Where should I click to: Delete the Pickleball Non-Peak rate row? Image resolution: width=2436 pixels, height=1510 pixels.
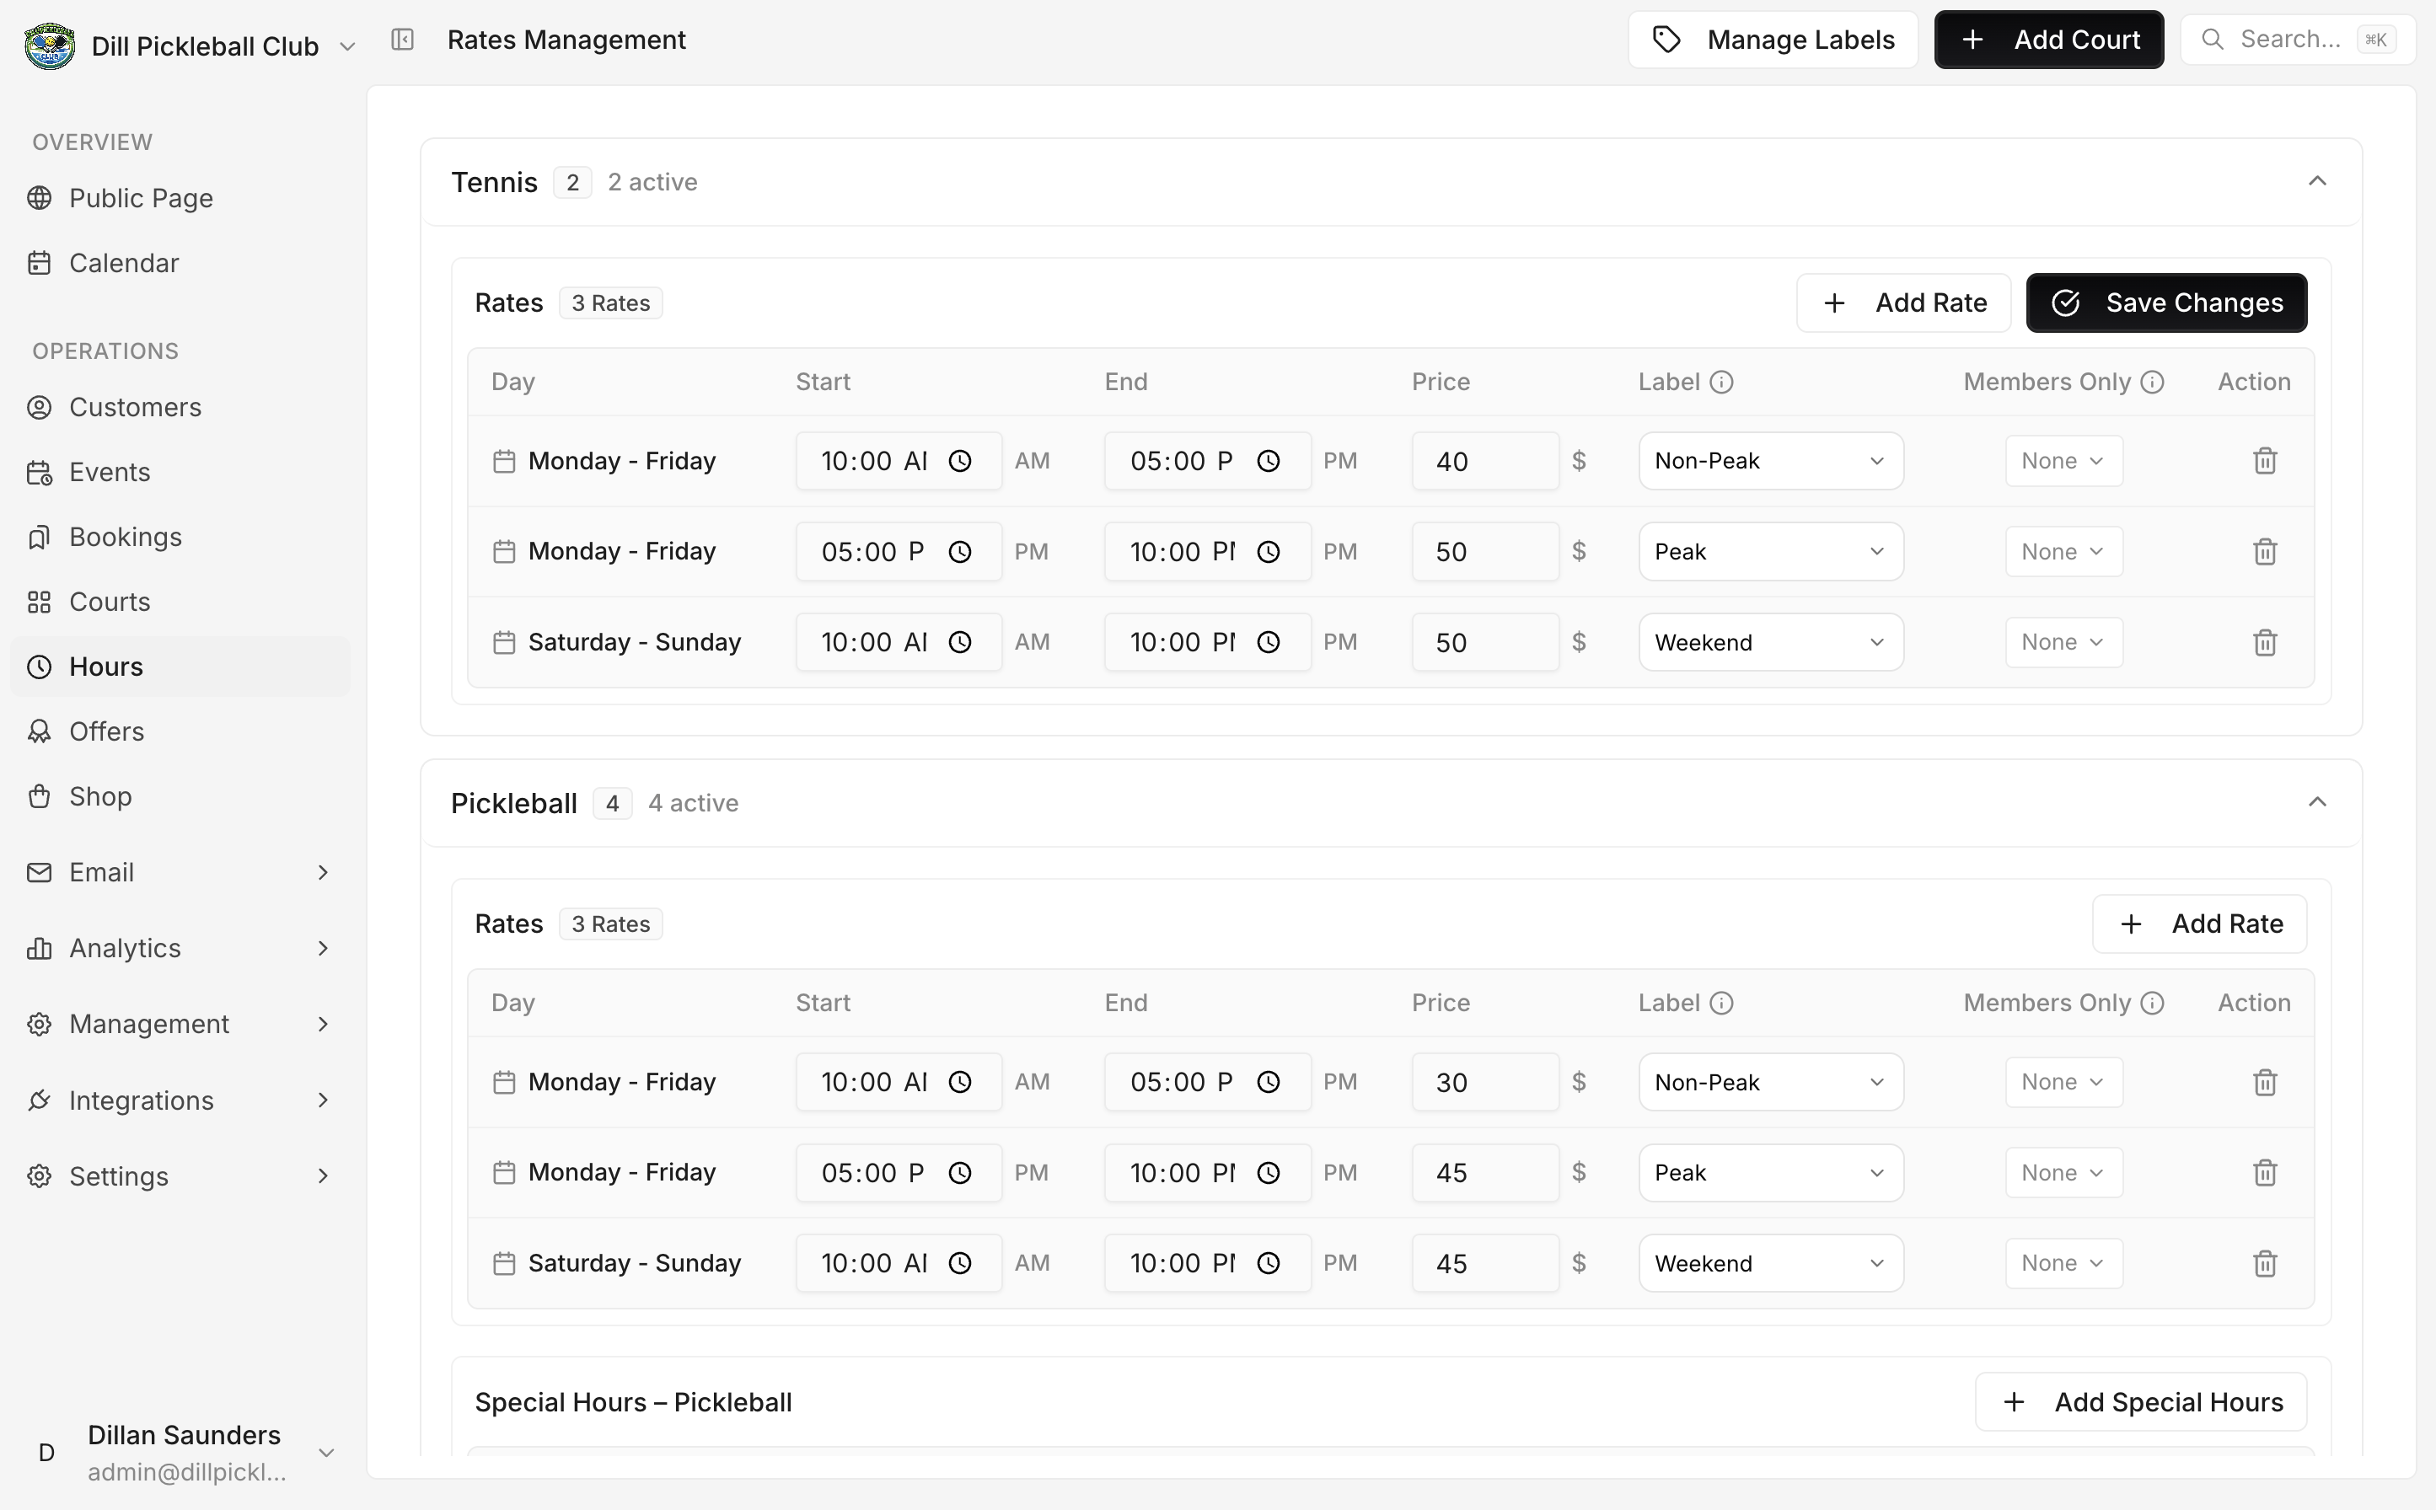[2264, 1082]
